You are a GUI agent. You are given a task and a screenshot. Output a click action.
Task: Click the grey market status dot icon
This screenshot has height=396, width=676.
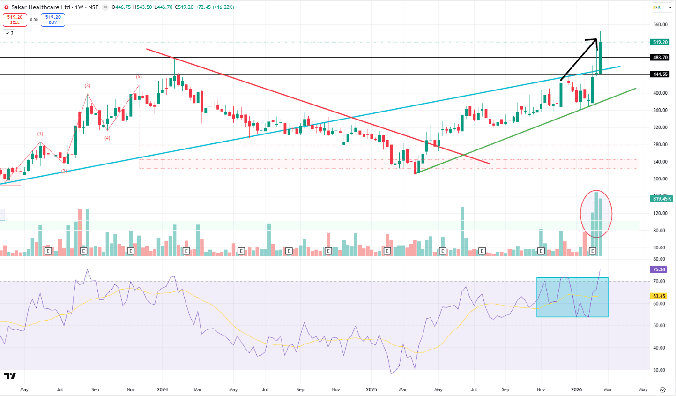[104, 7]
